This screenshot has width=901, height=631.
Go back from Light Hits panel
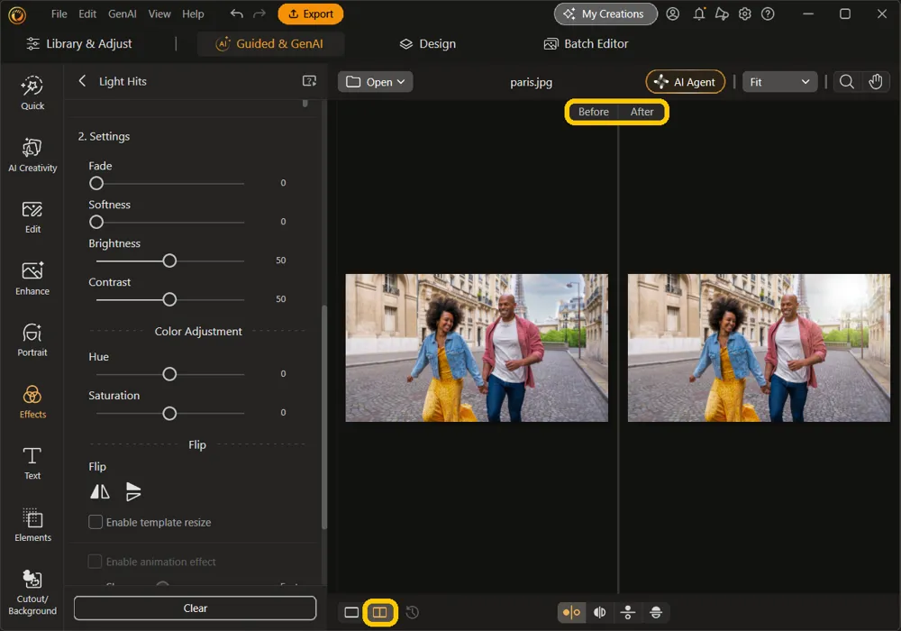[82, 81]
